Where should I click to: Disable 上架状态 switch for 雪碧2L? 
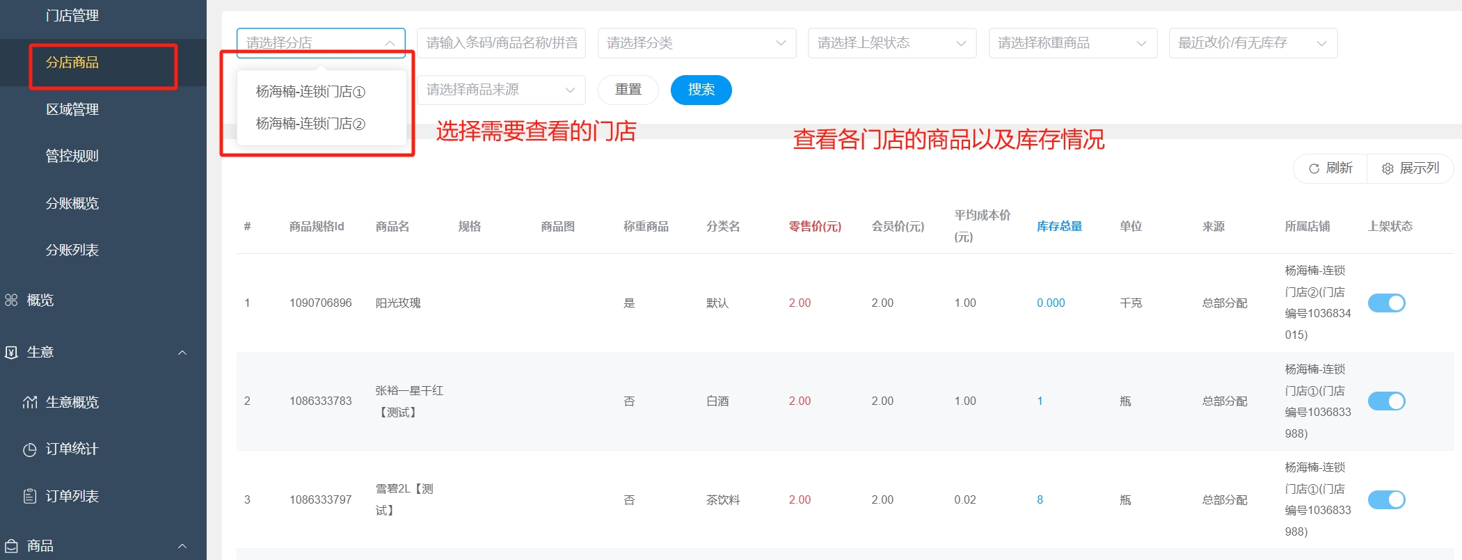pos(1386,499)
